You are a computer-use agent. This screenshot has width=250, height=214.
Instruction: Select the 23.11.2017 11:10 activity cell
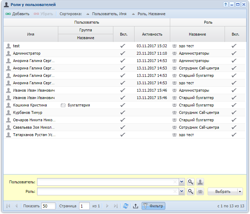pos(152,53)
